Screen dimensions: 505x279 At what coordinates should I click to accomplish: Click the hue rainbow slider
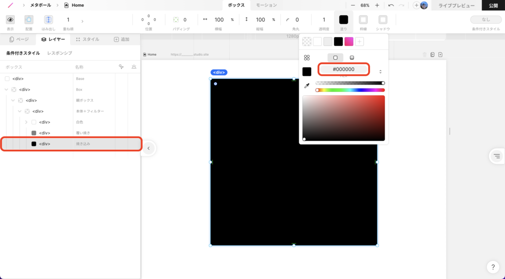[x=350, y=90]
